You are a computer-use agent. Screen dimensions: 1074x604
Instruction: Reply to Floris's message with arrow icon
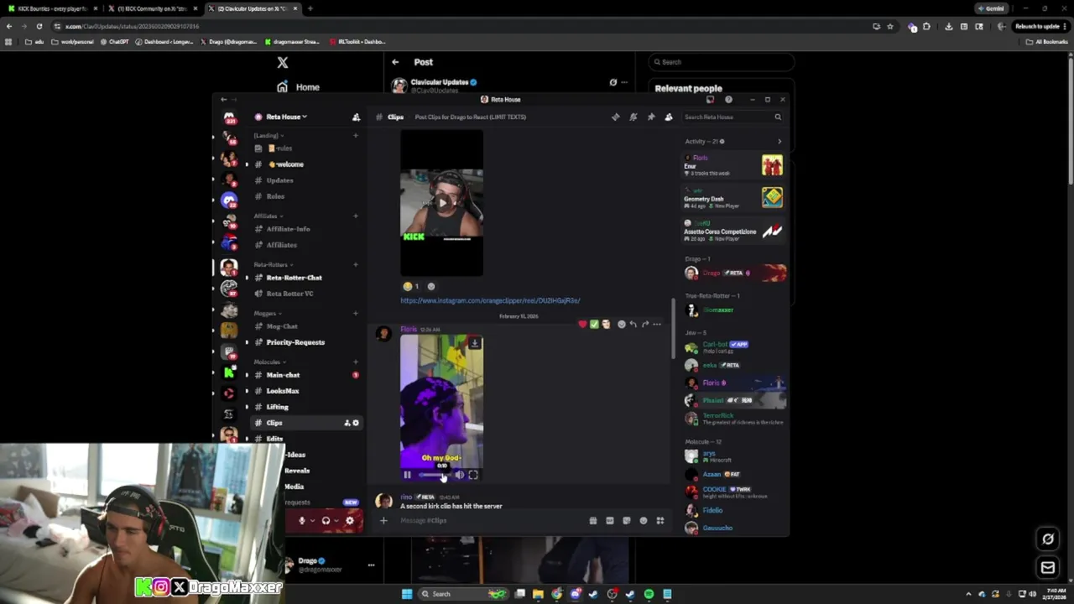(633, 324)
